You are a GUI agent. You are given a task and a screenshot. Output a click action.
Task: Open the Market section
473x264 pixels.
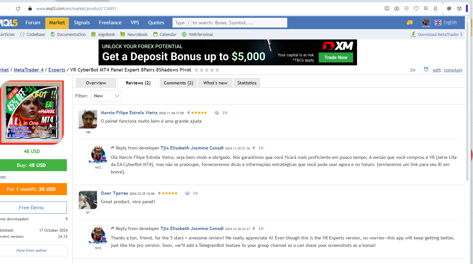coord(57,23)
